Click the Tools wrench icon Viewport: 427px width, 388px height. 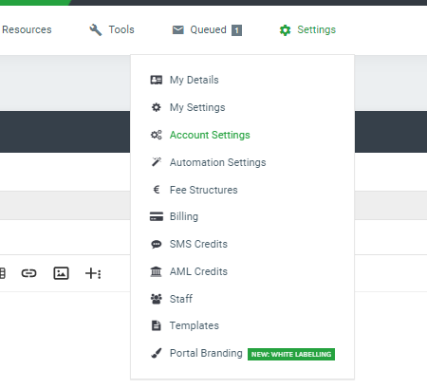point(96,30)
